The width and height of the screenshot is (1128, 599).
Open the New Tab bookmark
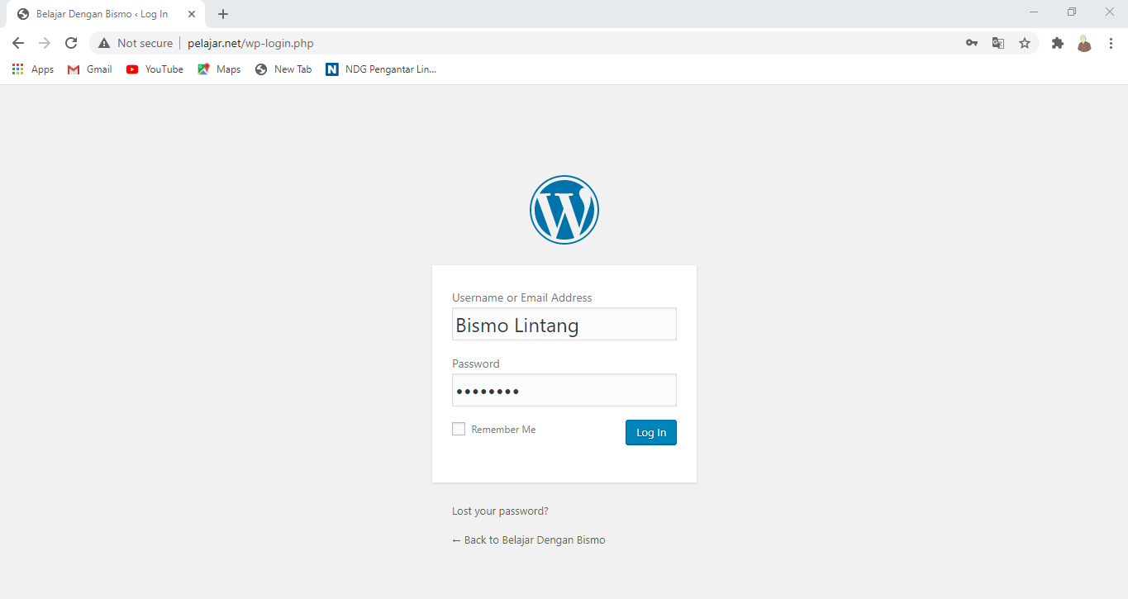(x=283, y=69)
